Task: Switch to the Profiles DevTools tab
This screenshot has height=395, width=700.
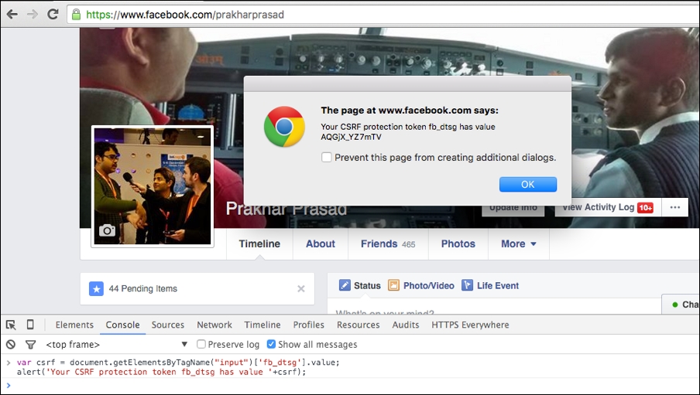Action: pos(308,325)
